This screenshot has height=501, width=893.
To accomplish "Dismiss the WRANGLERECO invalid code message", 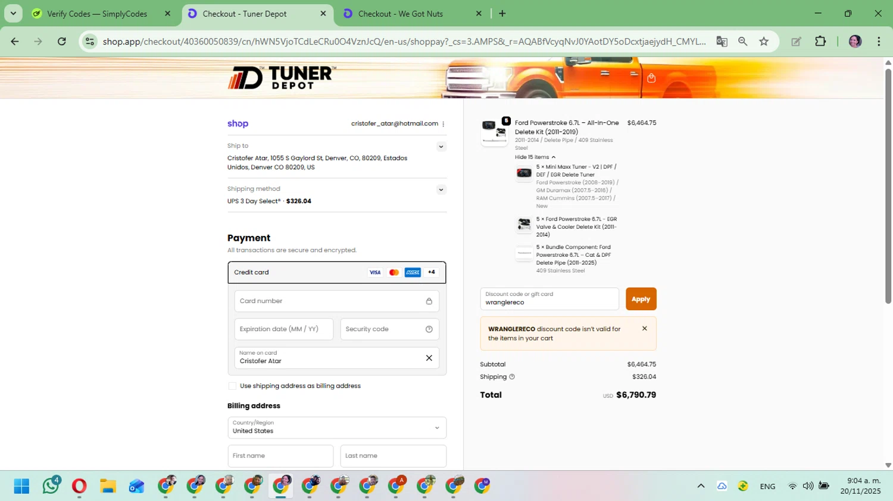I will [644, 329].
